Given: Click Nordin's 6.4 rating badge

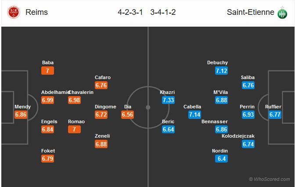Looking at the screenshot, I should 221,159.
